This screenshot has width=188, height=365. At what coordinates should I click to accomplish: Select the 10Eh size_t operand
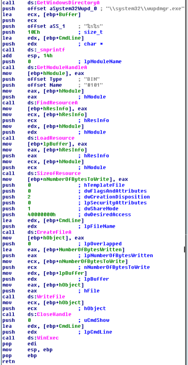[x=32, y=32]
